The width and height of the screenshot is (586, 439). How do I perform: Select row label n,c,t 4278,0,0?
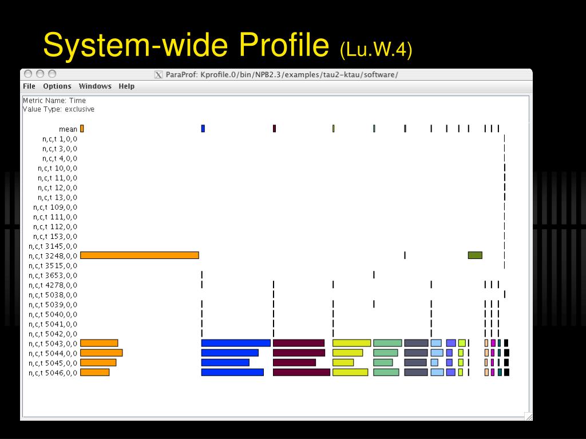tap(53, 285)
